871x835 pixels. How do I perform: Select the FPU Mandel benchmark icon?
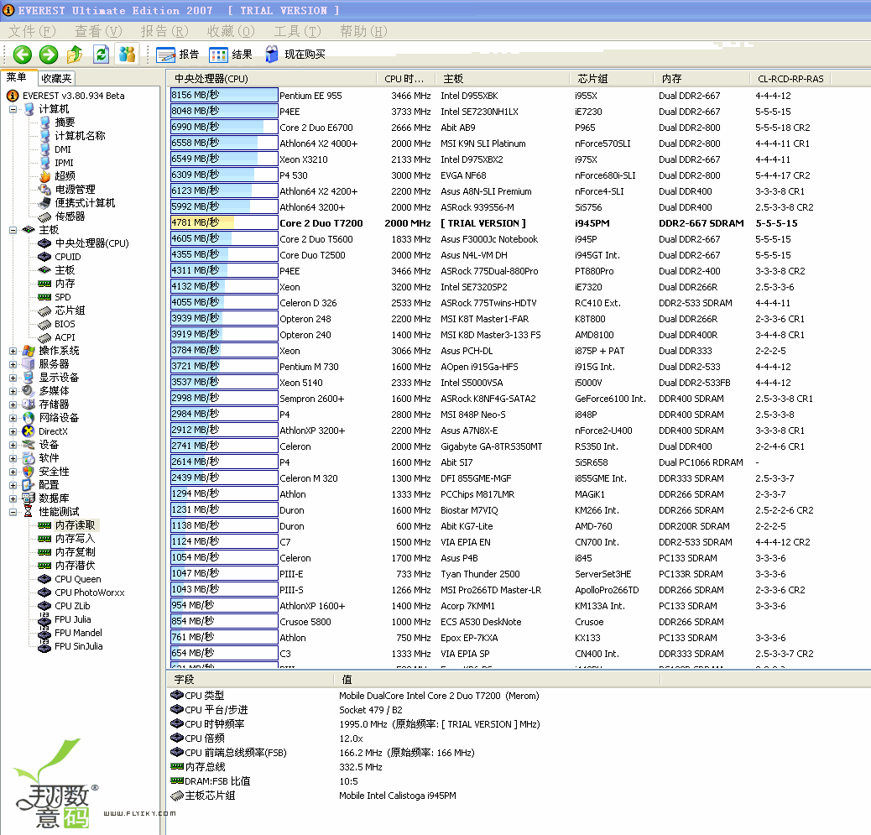point(44,633)
